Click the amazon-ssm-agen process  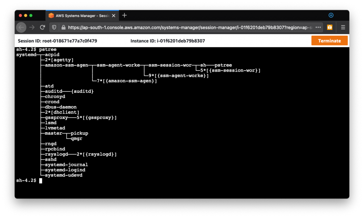(x=66, y=65)
